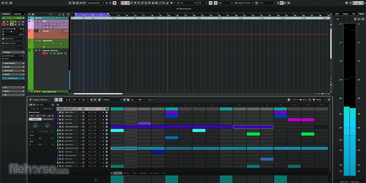
Task: Adjust the Offset slider
Action: click(x=40, y=144)
